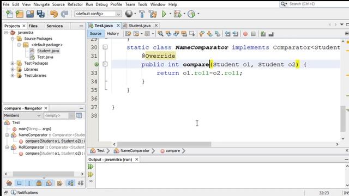Click the editor vertical scrollbar thumb

(343, 119)
